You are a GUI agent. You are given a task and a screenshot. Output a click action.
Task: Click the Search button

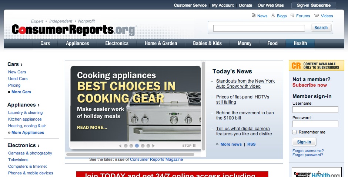click(x=321, y=28)
